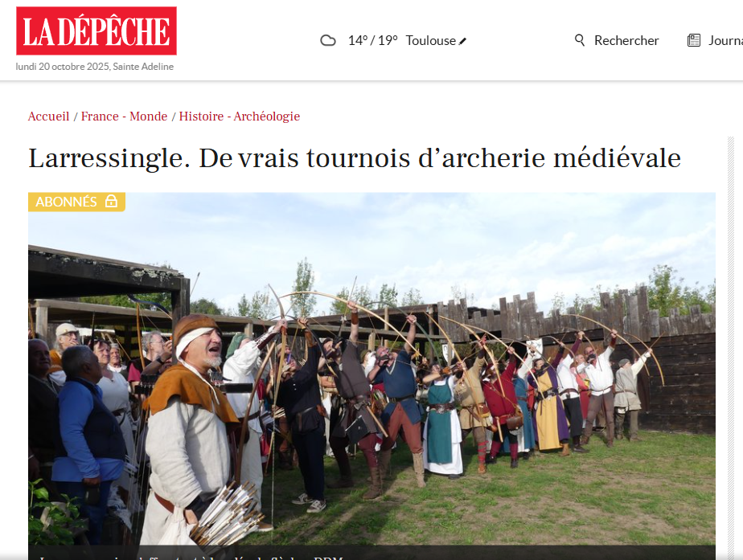Open the Rechercher search link
The image size is (743, 560).
626,41
